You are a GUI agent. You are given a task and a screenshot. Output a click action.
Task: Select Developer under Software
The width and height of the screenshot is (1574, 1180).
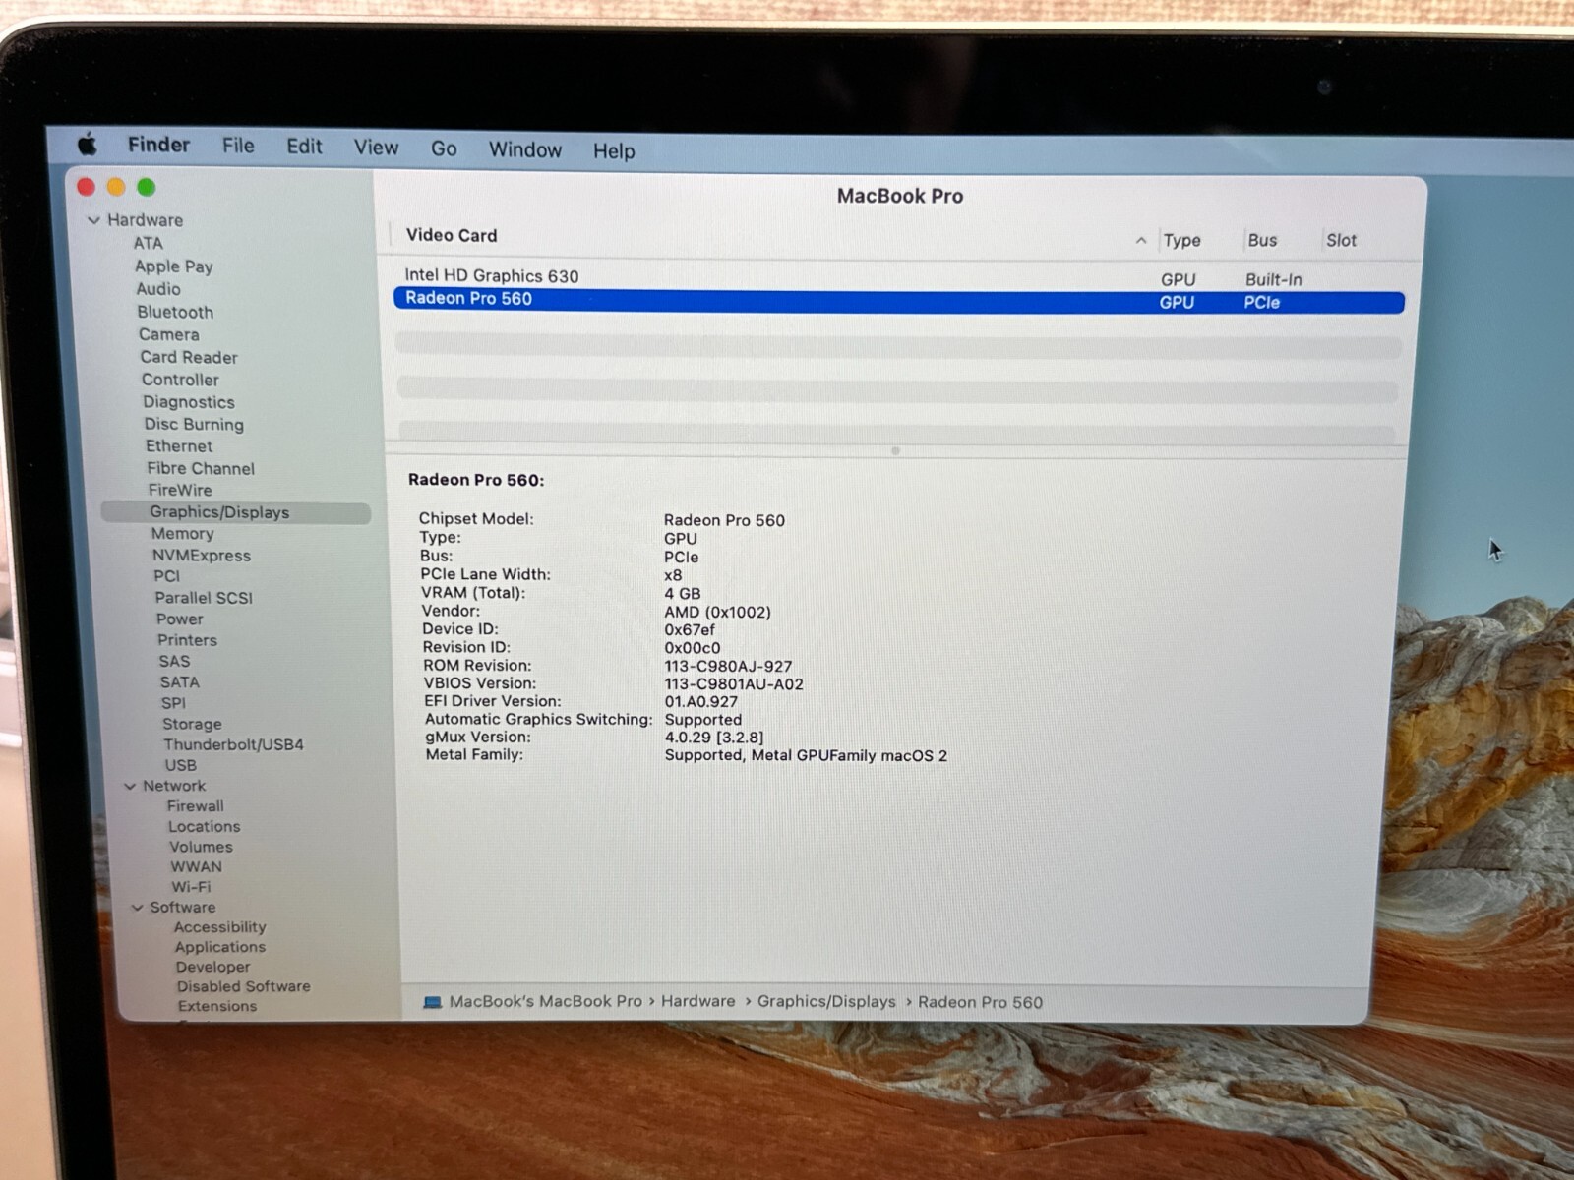tap(212, 966)
